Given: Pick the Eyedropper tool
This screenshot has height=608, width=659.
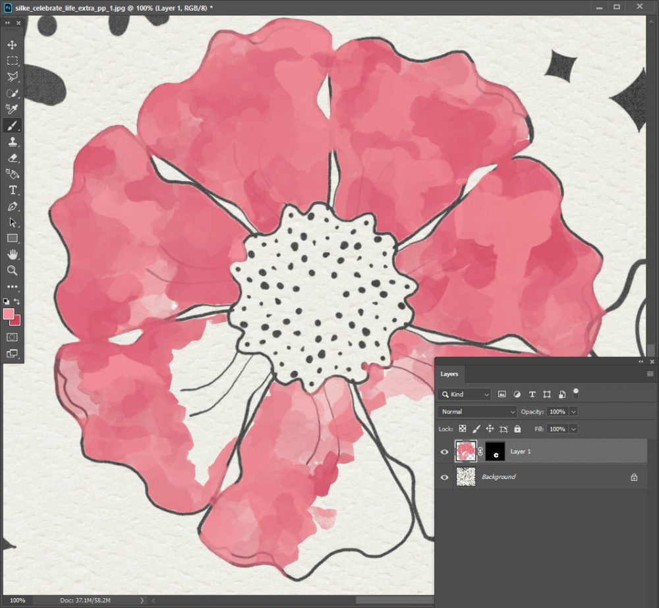Looking at the screenshot, I should [x=12, y=109].
